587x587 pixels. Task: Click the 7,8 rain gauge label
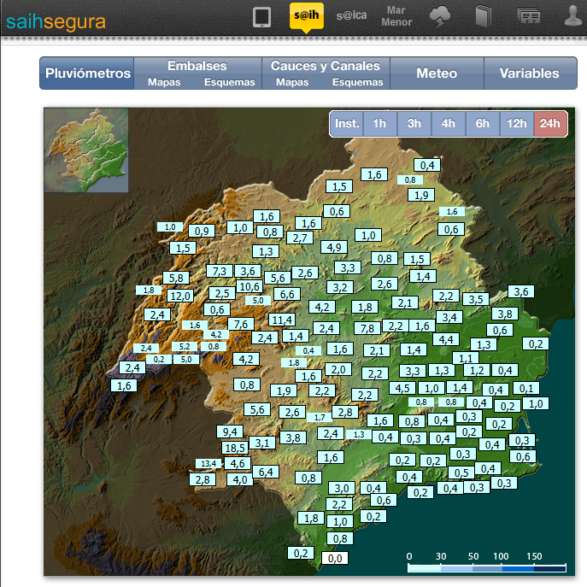(367, 328)
